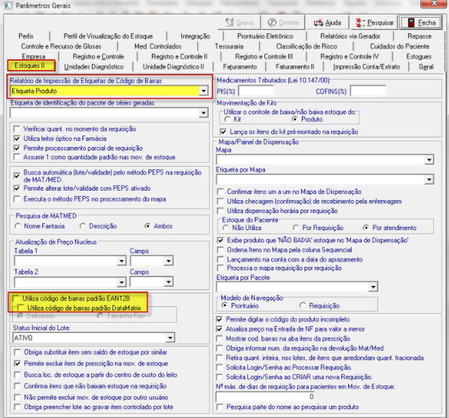Expand the Etiqueta por Mapa dropdown

coord(429,180)
